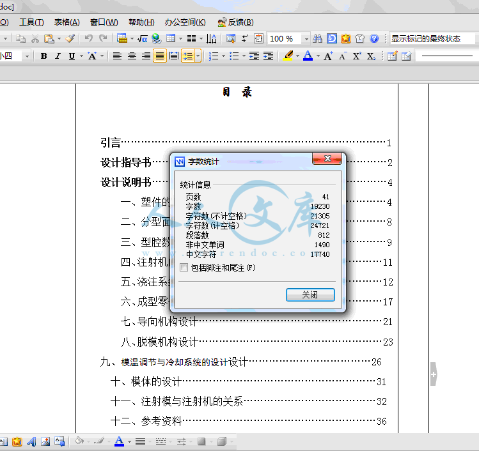
Task: Click the blue question-mark Help icon
Action: 374,39
